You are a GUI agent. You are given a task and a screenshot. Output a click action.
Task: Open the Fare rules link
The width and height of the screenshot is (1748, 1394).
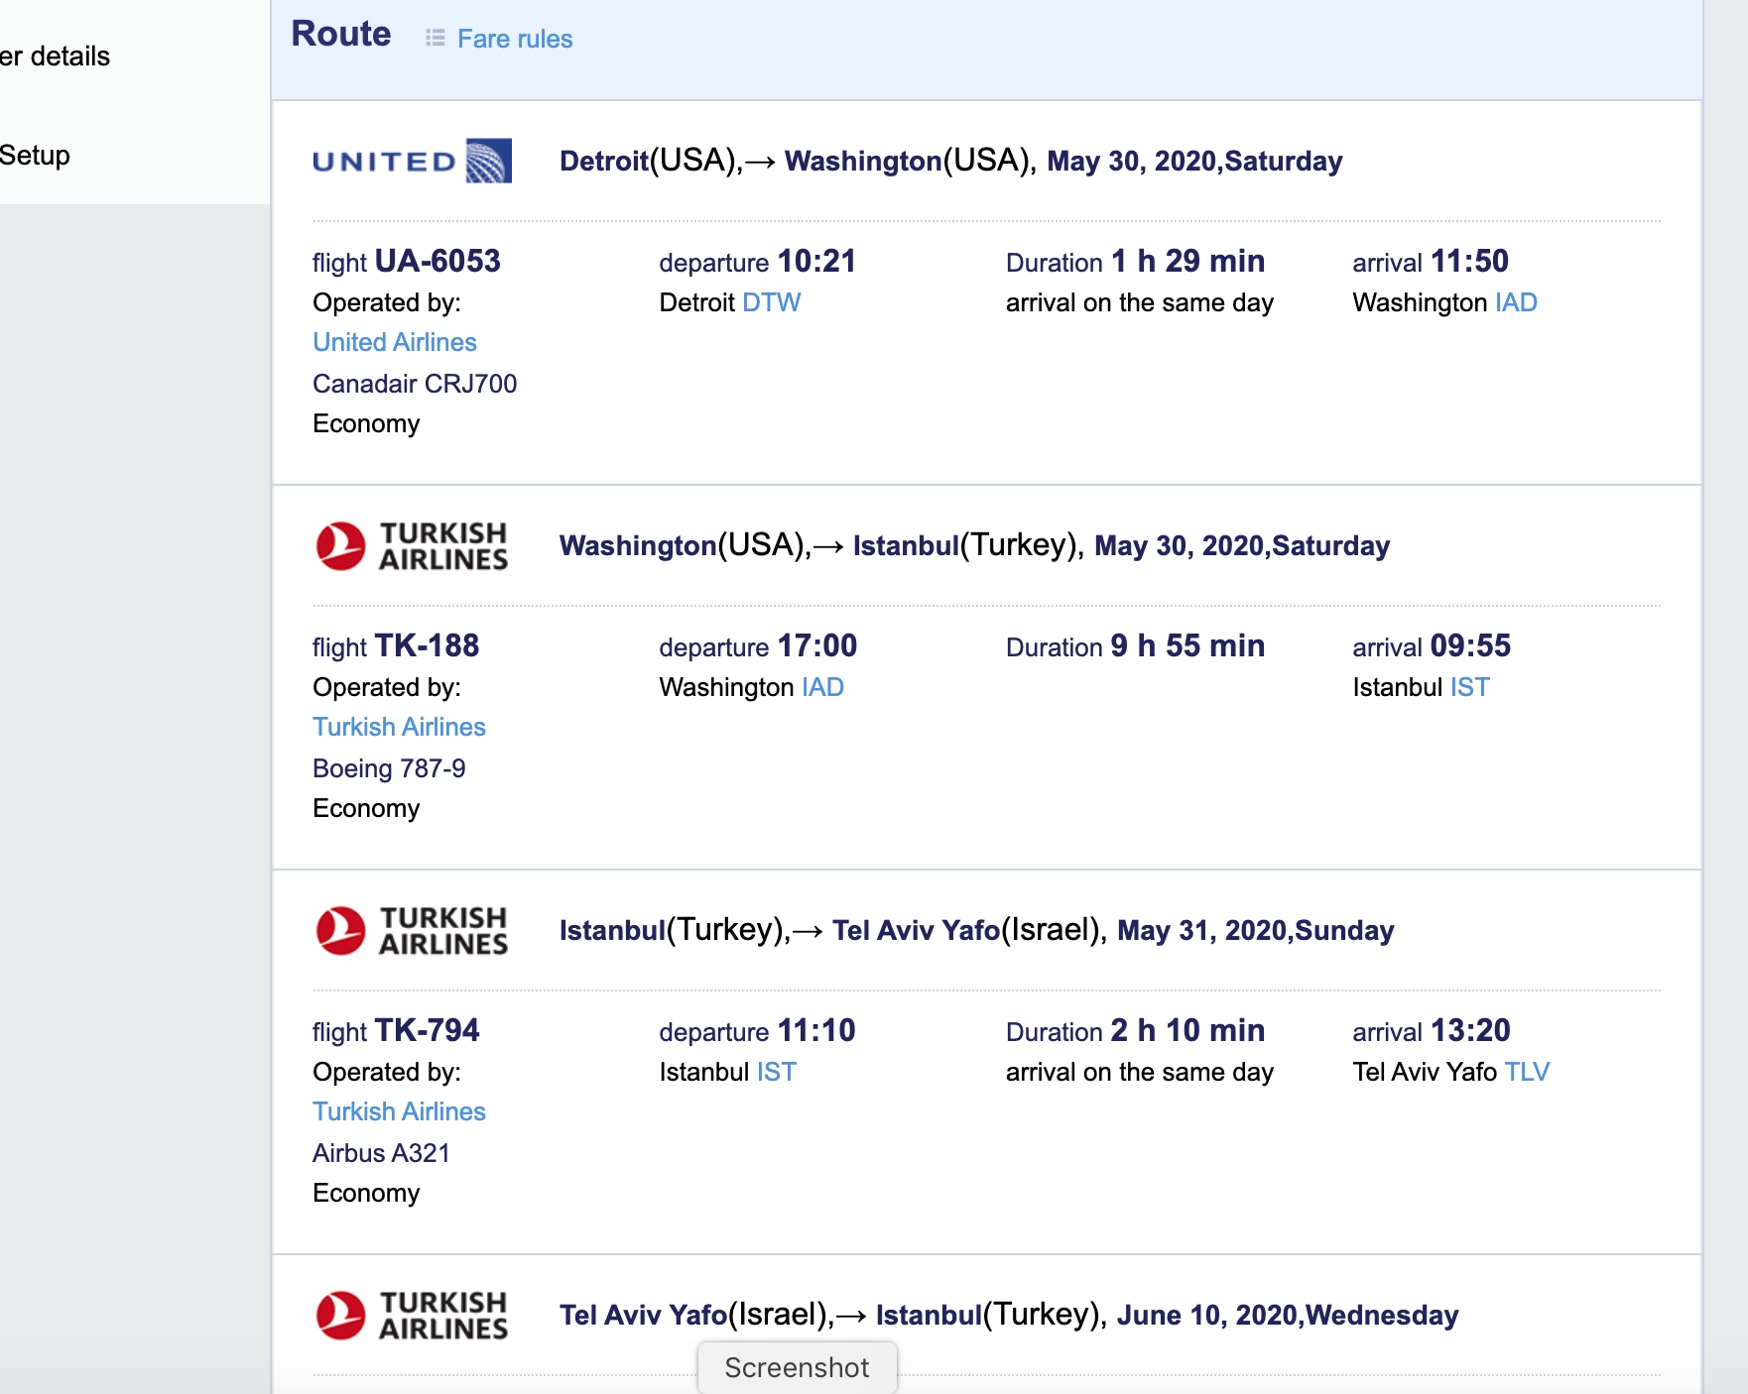click(x=515, y=39)
